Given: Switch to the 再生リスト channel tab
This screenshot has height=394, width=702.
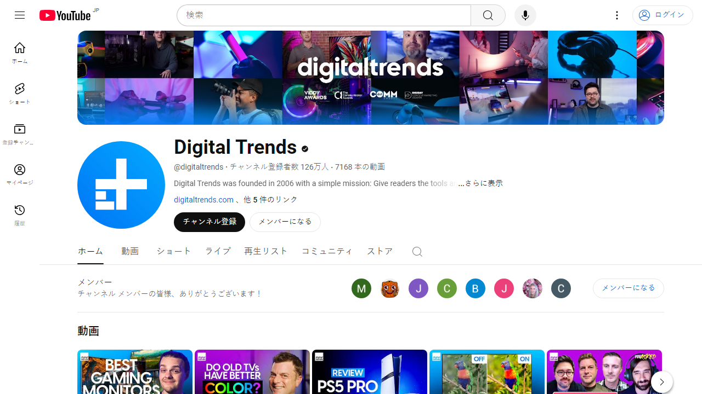Looking at the screenshot, I should click(266, 251).
